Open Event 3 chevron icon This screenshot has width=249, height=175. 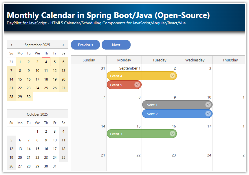173,134
